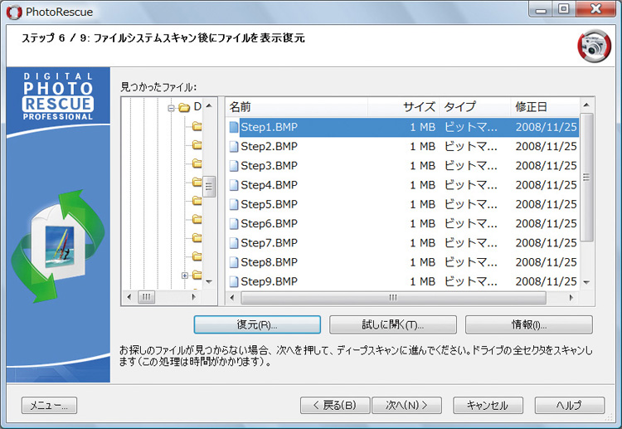Click the 1 MB size of Step7.BMP
This screenshot has width=622, height=429.
(422, 243)
